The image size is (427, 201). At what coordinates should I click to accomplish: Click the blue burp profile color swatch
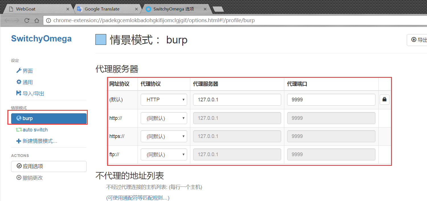101,40
